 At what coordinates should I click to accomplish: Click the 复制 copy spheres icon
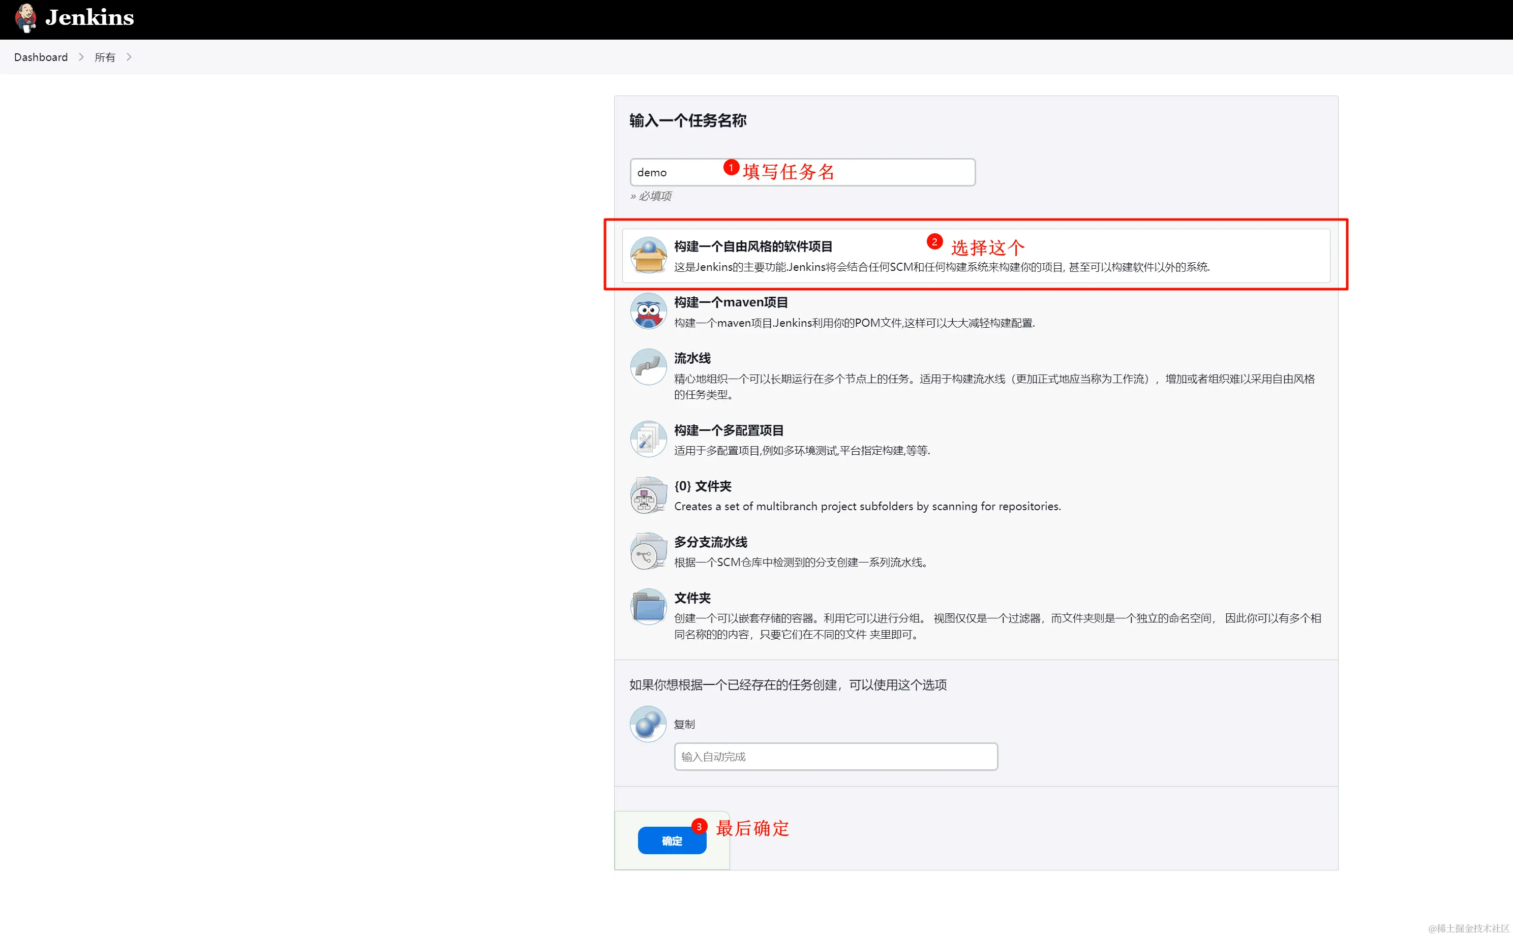pyautogui.click(x=648, y=723)
